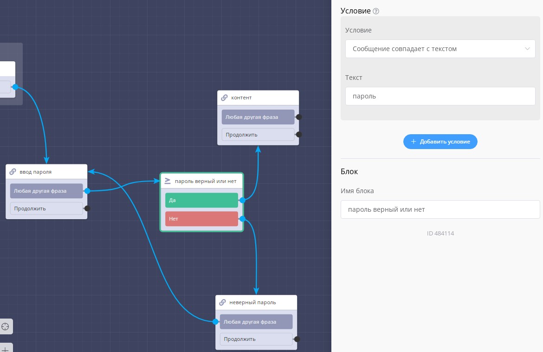Expand dropdown using its chevron arrow
The height and width of the screenshot is (352, 543).
click(527, 49)
